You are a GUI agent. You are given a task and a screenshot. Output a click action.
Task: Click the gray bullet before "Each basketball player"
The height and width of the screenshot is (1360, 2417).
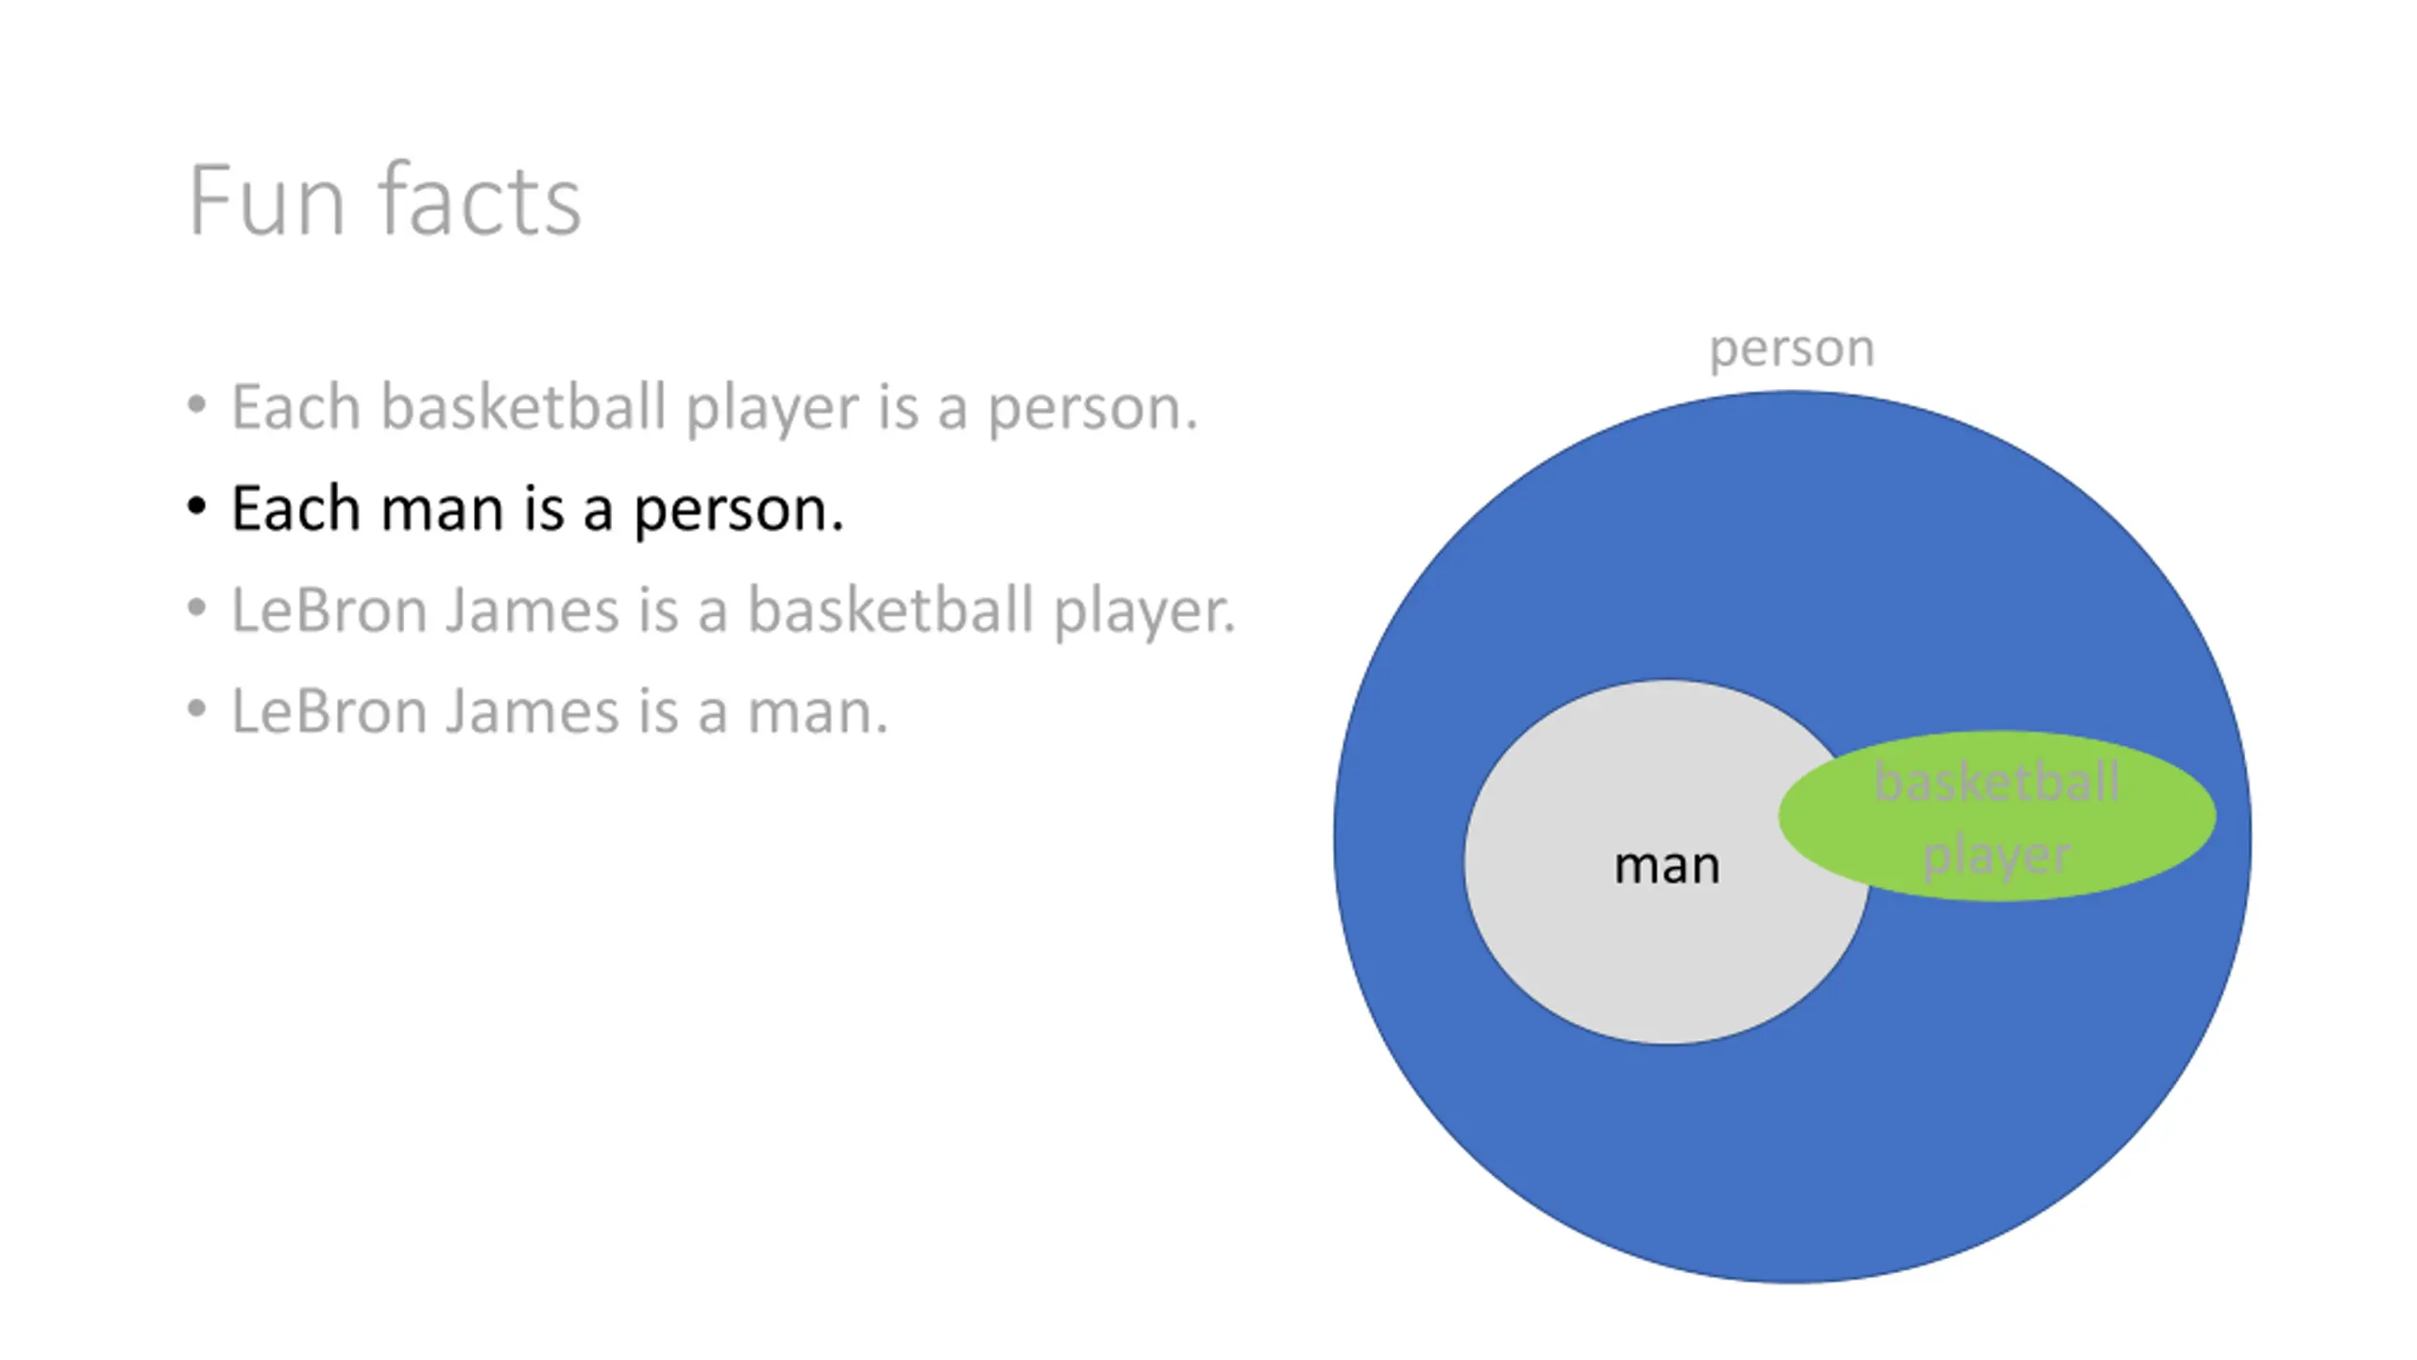196,405
